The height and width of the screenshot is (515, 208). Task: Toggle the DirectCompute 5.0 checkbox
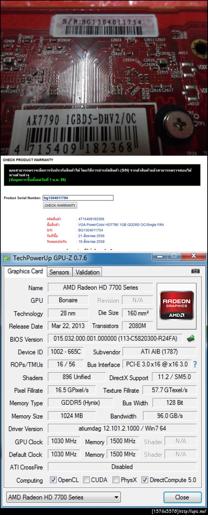coord(145,480)
